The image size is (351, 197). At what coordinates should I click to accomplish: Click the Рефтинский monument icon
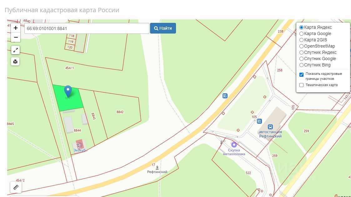(x=157, y=167)
